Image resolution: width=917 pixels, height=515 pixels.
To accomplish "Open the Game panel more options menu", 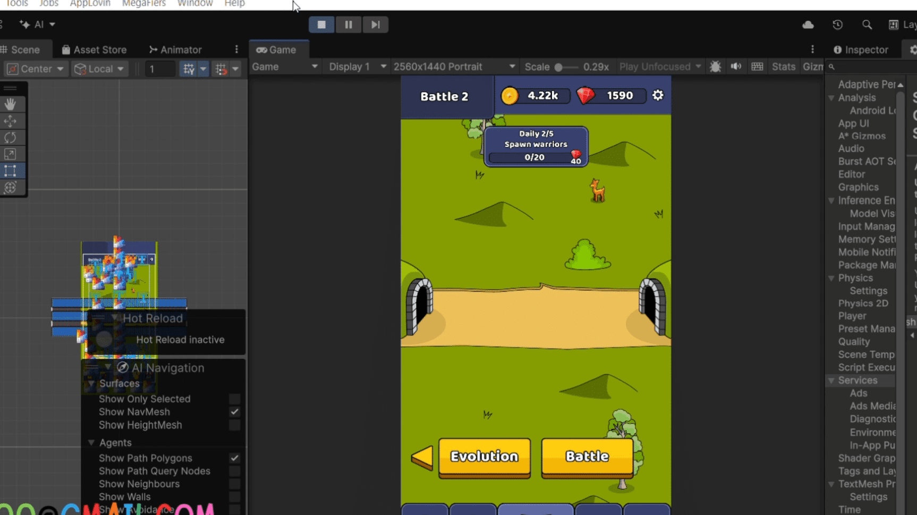I will pos(812,49).
